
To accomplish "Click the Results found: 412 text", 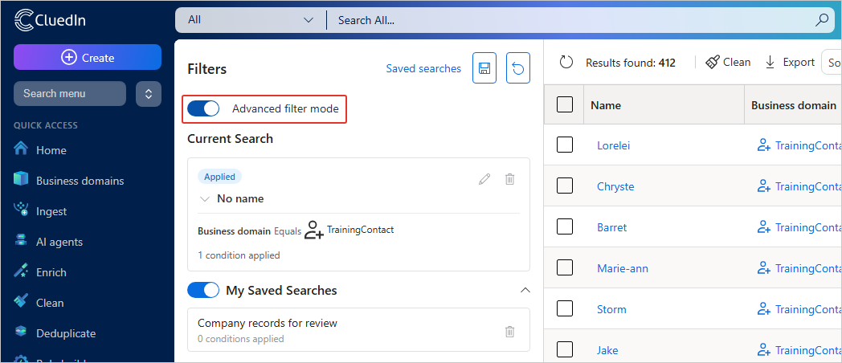I will click(631, 63).
